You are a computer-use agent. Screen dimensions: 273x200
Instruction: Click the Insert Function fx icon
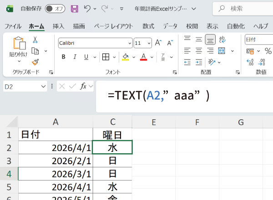pyautogui.click(x=83, y=86)
